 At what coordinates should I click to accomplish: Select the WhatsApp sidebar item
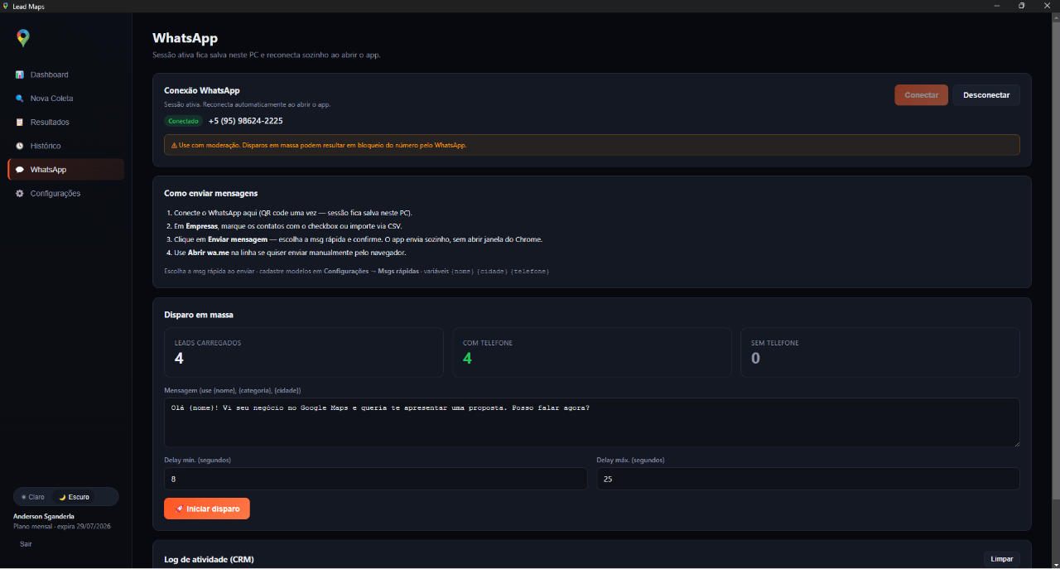tap(66, 170)
